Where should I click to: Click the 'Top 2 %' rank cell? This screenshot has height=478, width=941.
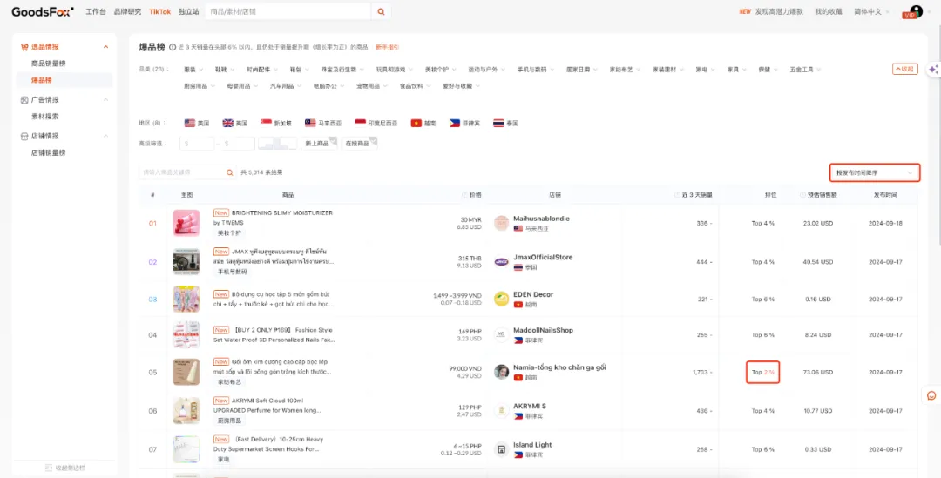click(762, 373)
